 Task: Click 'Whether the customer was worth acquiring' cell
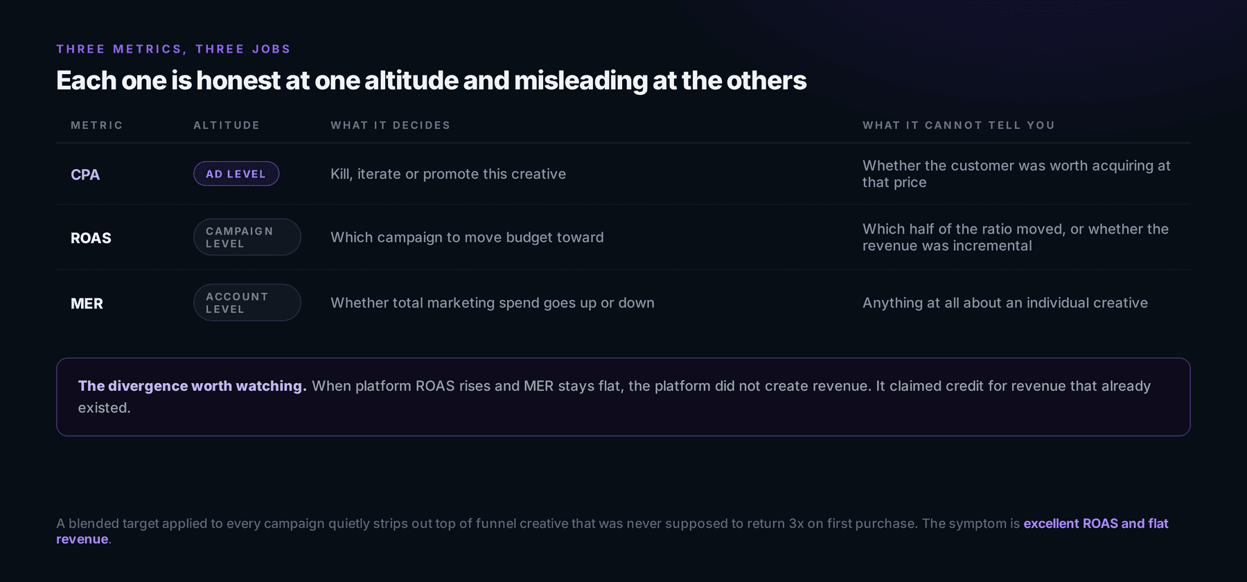[x=1016, y=174]
